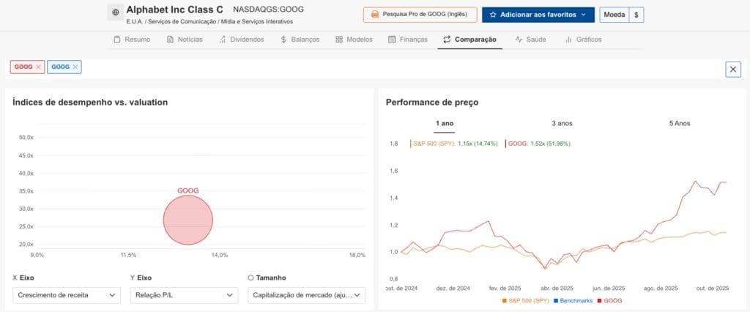This screenshot has height=312, width=750.
Task: Click the 50,0x axis label
Action: tap(26, 138)
